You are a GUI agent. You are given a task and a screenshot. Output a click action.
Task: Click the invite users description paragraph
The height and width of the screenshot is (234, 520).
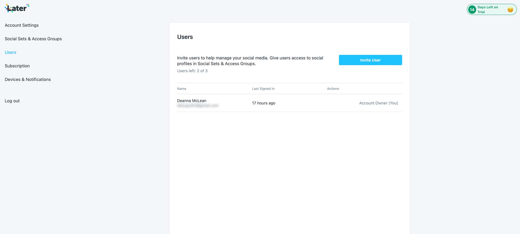click(x=250, y=61)
